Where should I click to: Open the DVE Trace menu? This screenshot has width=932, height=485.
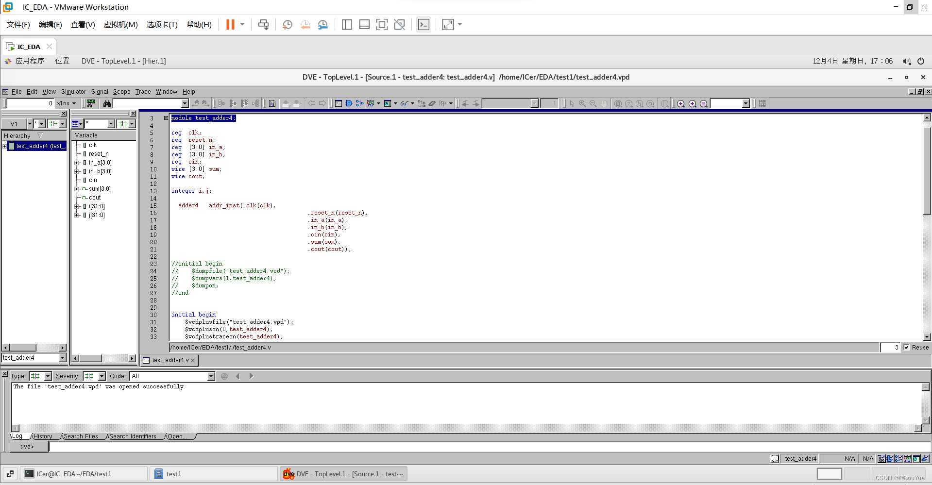click(143, 92)
